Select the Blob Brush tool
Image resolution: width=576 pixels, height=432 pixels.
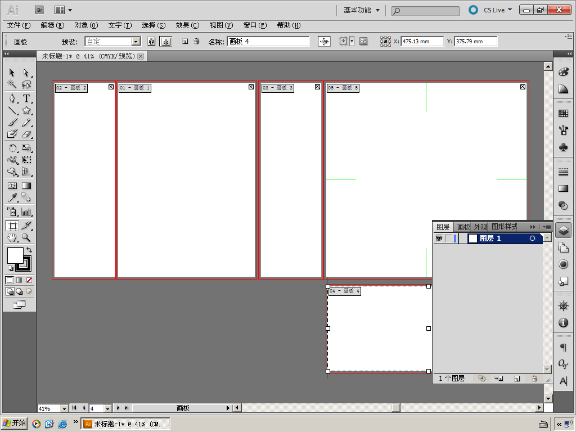(x=12, y=134)
